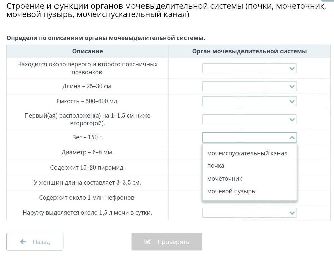Open the dropdown for the lumbar vertebrae row
The height and width of the screenshot is (271, 334).
pyautogui.click(x=249, y=68)
